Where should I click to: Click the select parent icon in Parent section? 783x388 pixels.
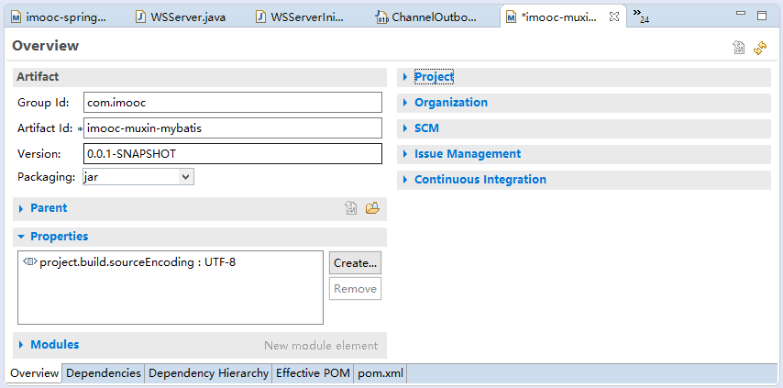click(351, 208)
